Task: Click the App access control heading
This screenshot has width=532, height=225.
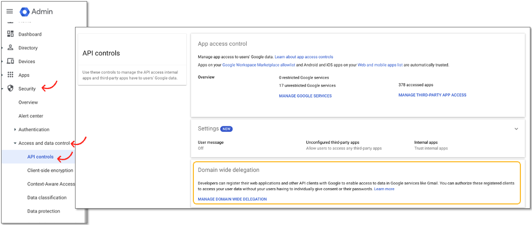Action: tap(222, 44)
